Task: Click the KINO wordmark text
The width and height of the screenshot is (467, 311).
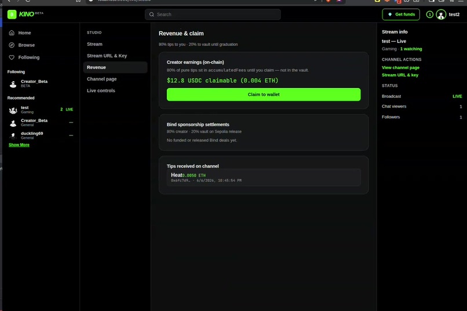Action: [26, 14]
